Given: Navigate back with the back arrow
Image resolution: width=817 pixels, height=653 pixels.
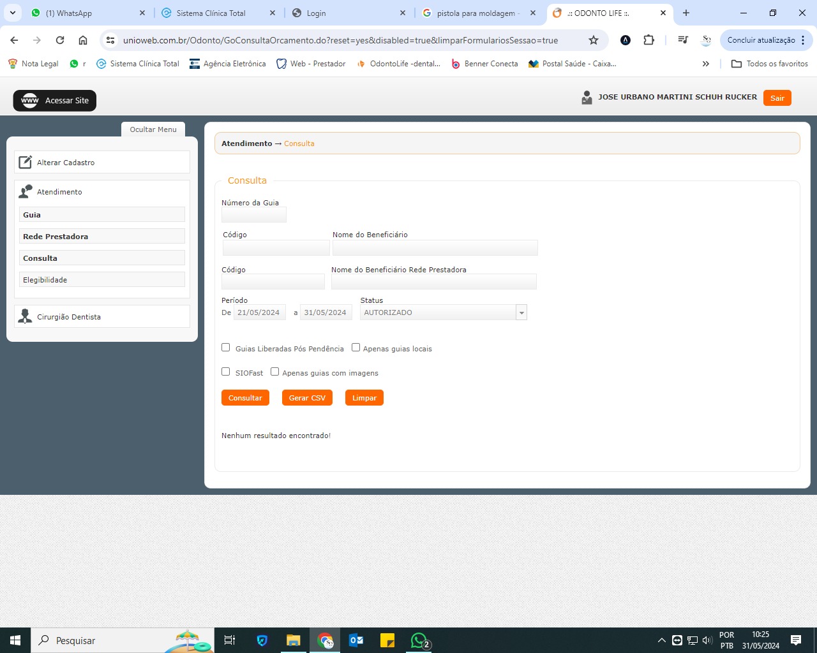Looking at the screenshot, I should click(x=14, y=40).
